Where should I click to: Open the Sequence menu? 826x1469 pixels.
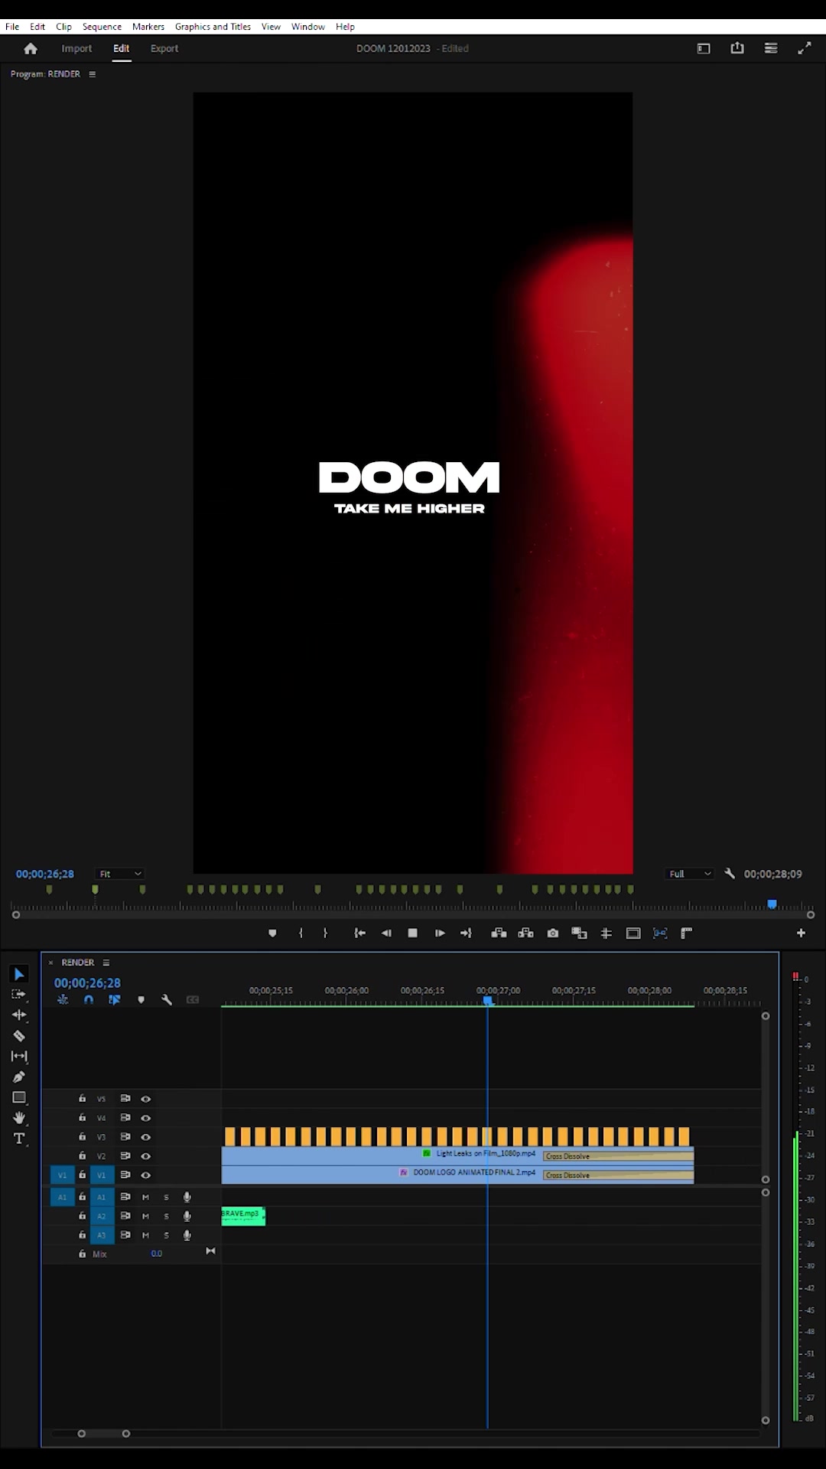(x=102, y=27)
